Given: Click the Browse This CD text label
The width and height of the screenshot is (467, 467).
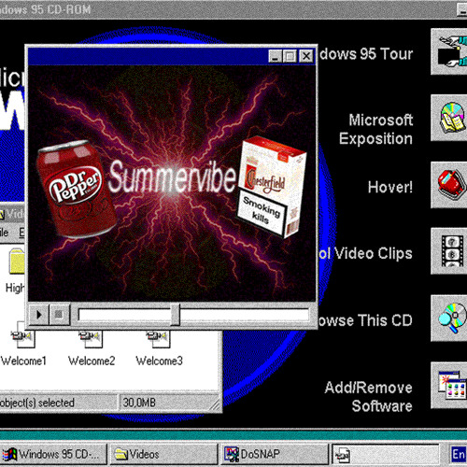Looking at the screenshot, I should [365, 320].
